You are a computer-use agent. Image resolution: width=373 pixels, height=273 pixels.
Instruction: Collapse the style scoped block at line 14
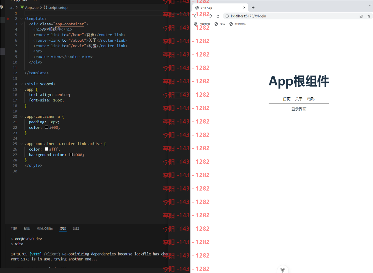click(21, 84)
